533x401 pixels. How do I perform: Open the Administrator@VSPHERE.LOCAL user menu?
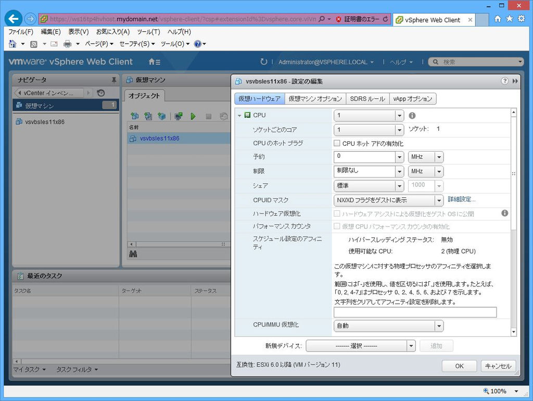click(326, 62)
